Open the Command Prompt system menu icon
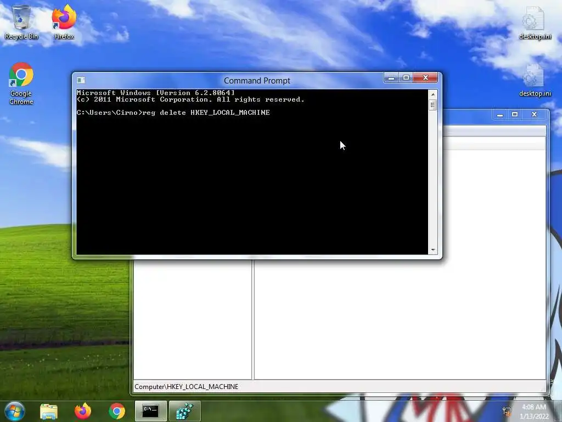 tap(81, 80)
